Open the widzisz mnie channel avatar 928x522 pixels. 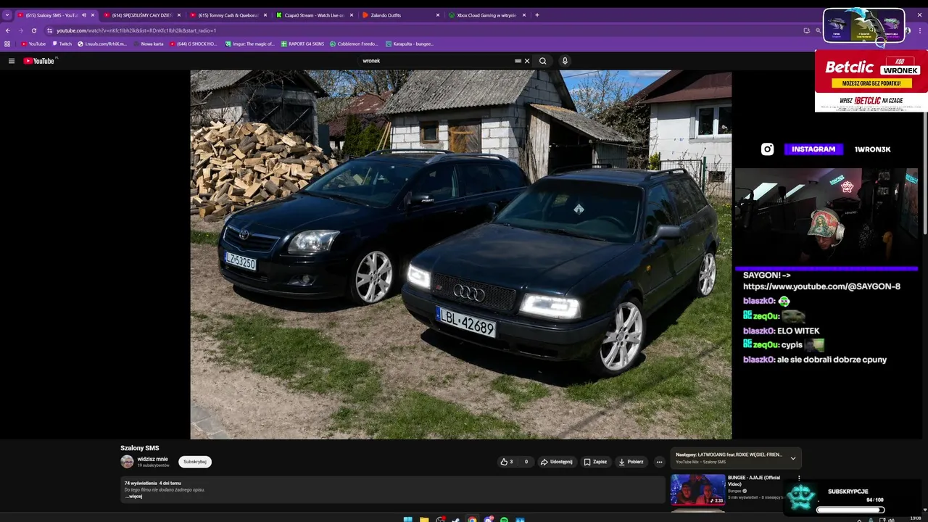(127, 462)
